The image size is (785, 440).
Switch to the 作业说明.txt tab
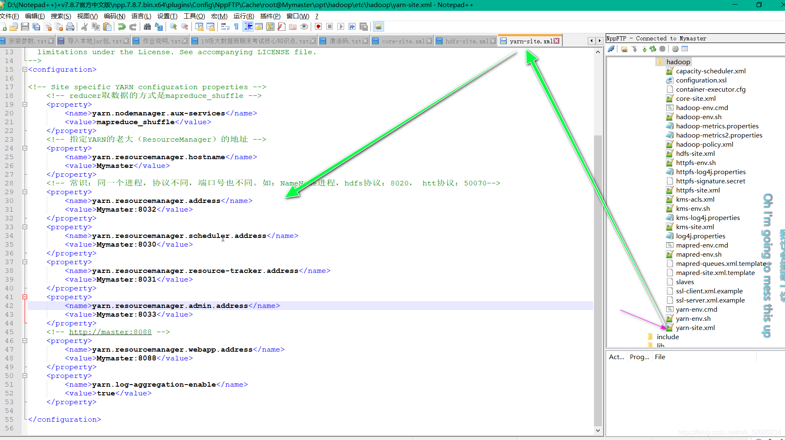pos(161,41)
